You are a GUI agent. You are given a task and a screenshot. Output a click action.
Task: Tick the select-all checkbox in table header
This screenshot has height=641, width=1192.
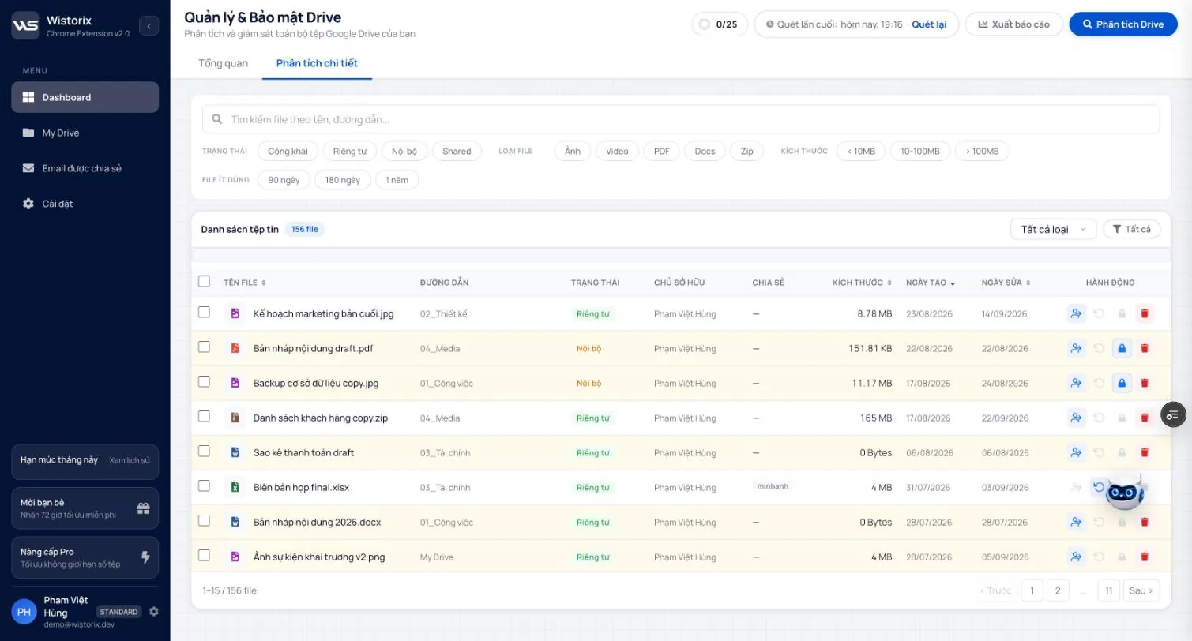[x=204, y=281]
